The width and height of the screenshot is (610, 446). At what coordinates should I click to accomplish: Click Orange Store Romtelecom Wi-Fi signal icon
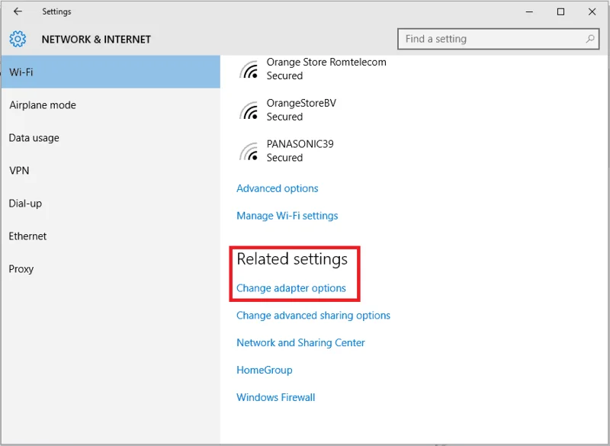(x=249, y=69)
